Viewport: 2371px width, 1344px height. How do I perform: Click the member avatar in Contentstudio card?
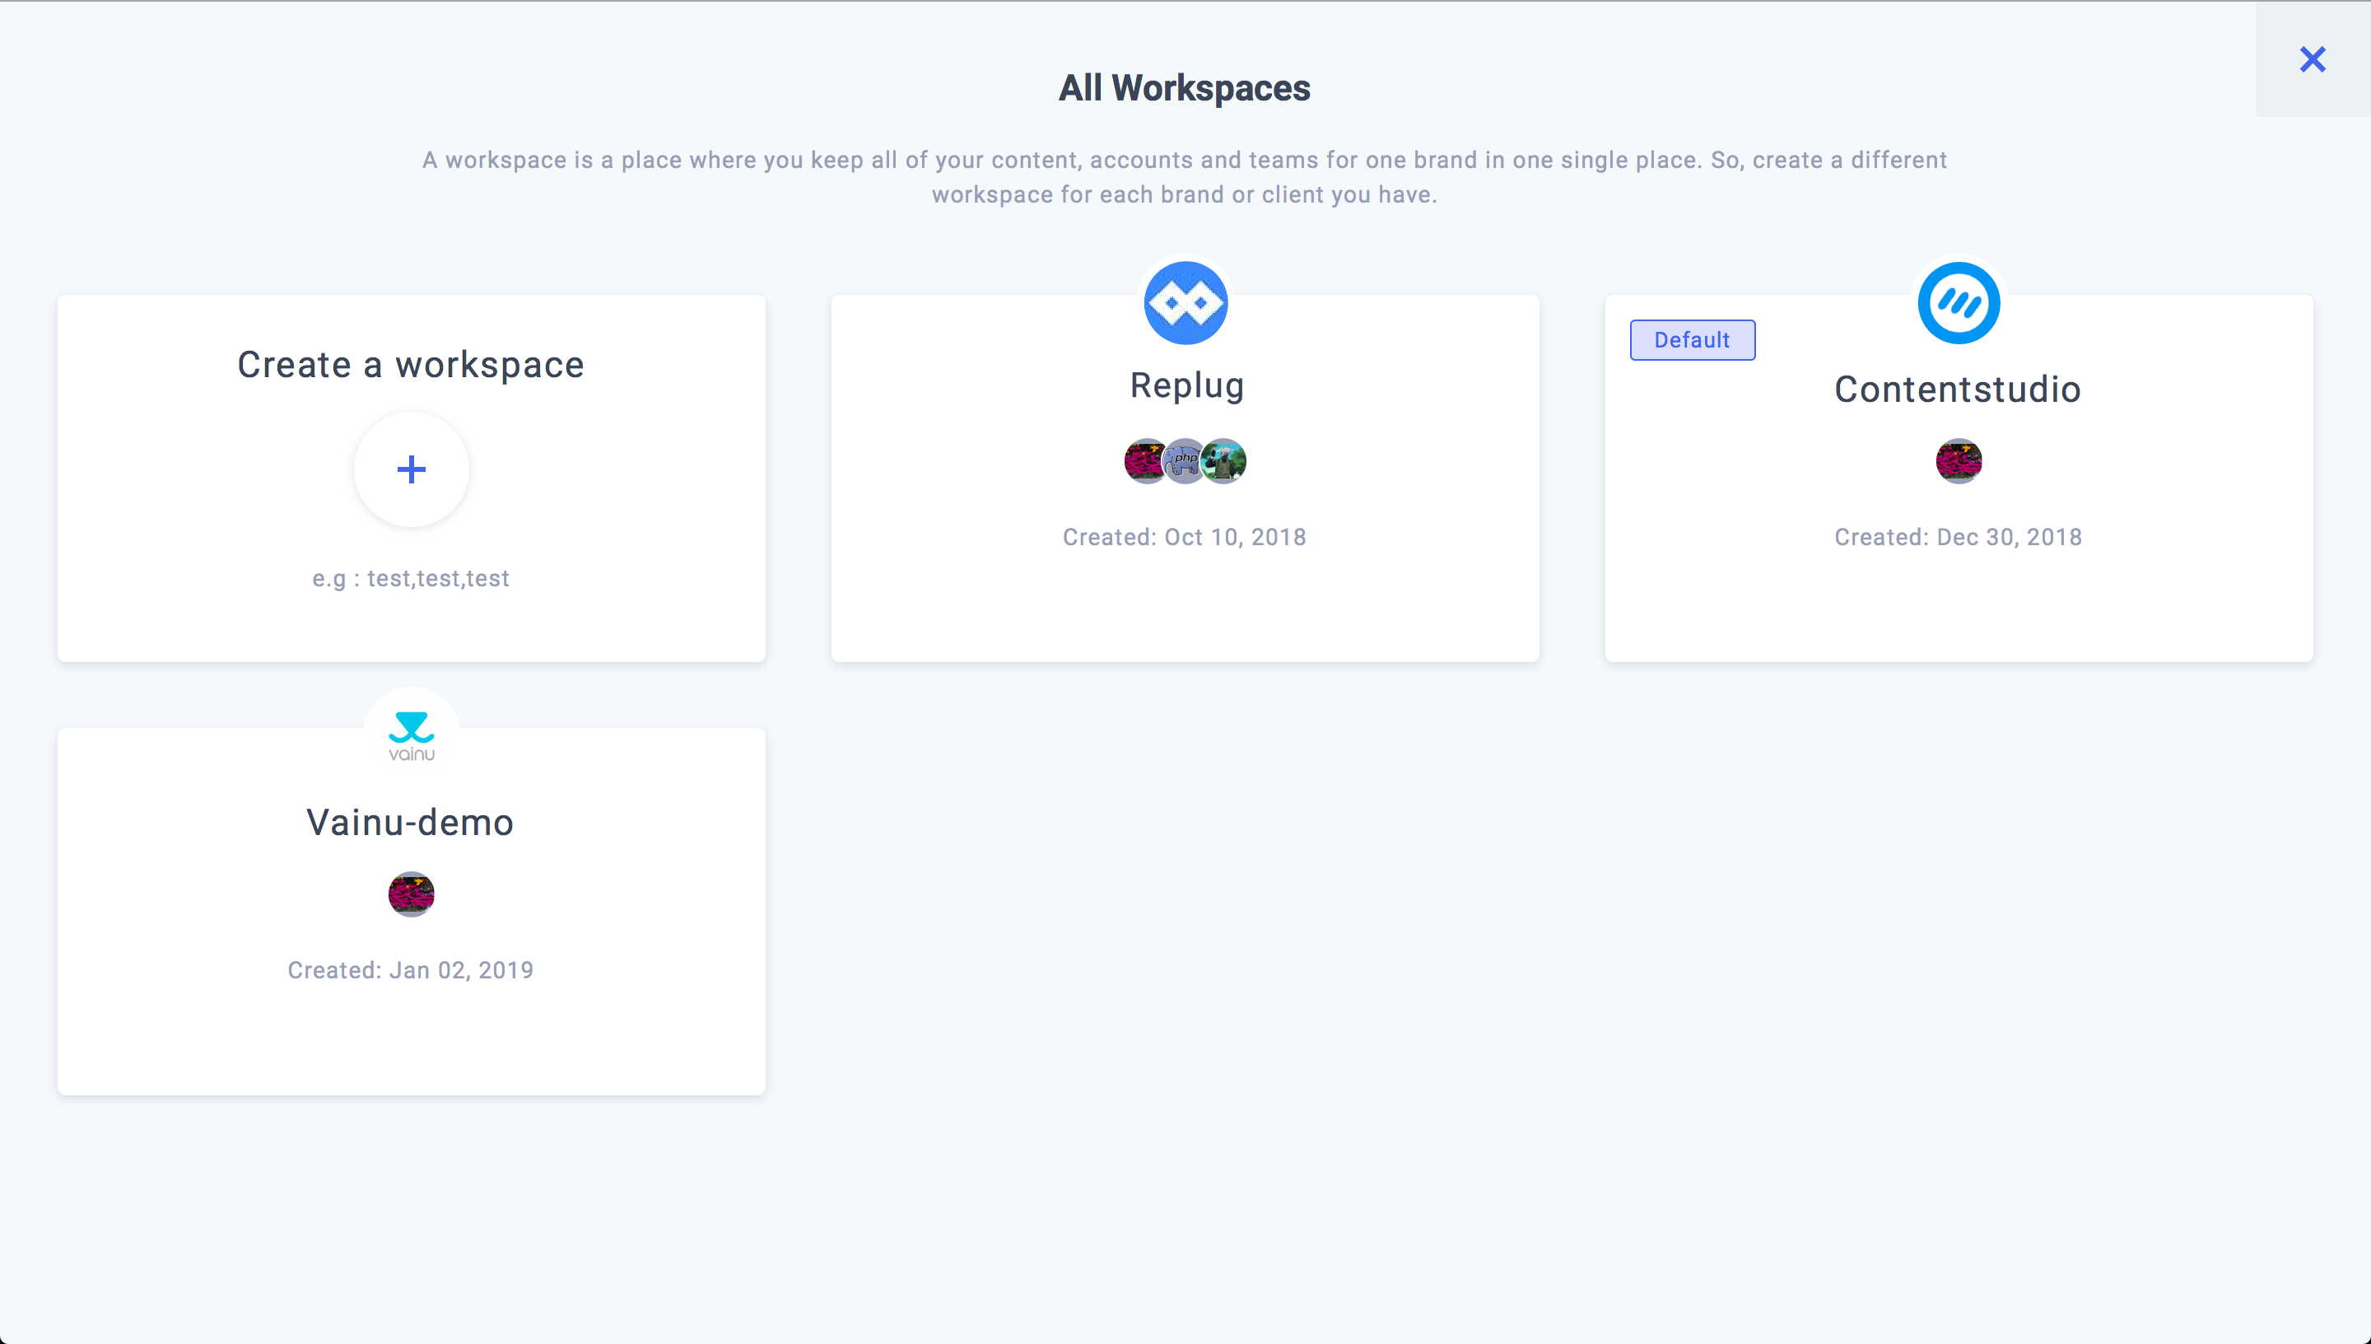click(x=1959, y=460)
